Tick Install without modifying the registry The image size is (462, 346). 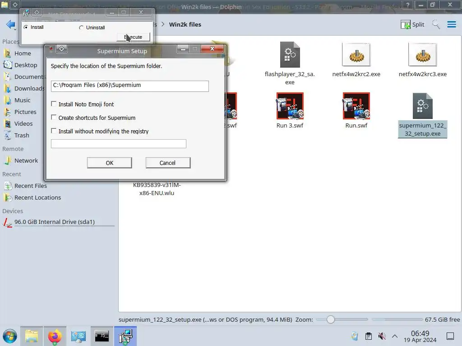pyautogui.click(x=54, y=131)
